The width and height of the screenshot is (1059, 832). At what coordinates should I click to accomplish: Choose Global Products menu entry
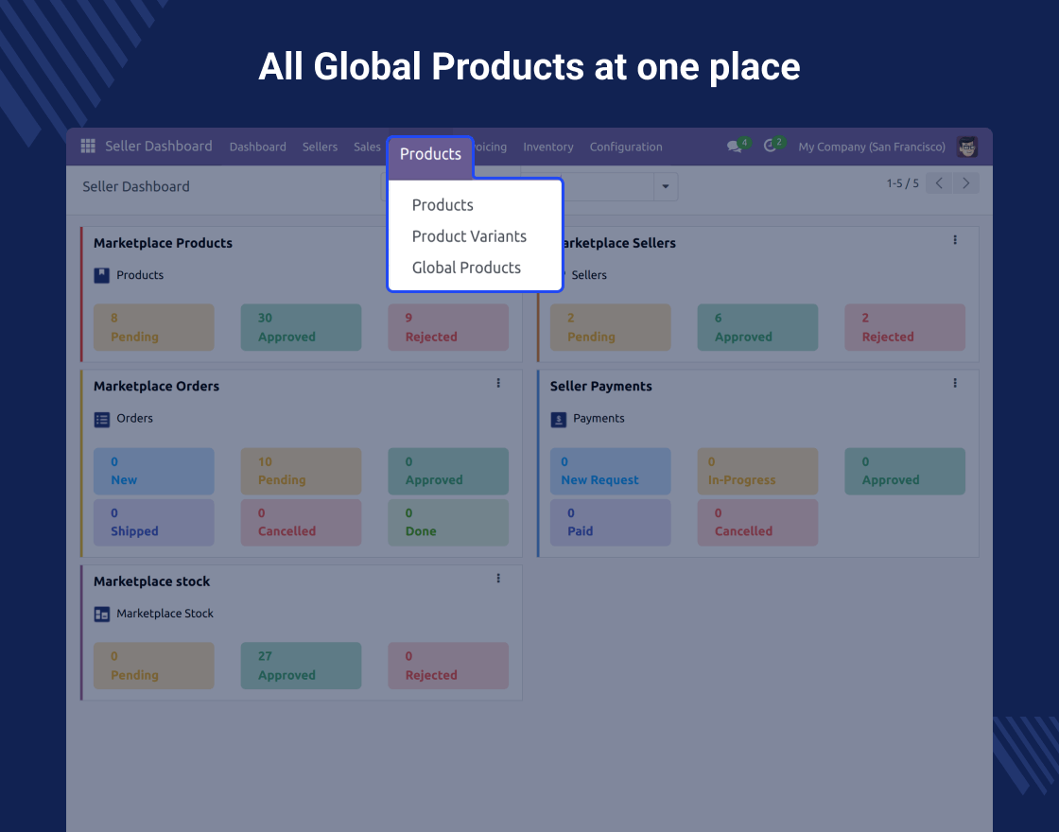[466, 268]
